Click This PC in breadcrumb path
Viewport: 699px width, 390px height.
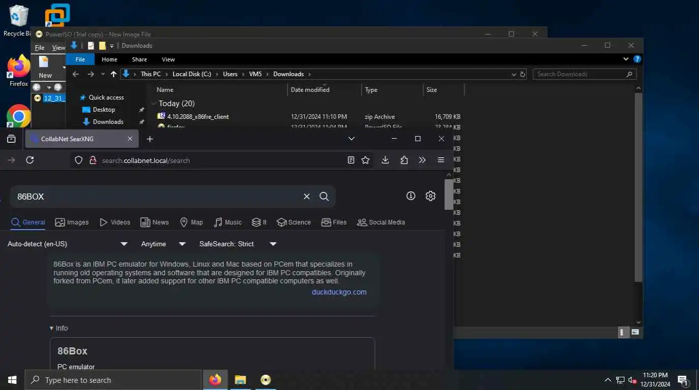point(150,74)
